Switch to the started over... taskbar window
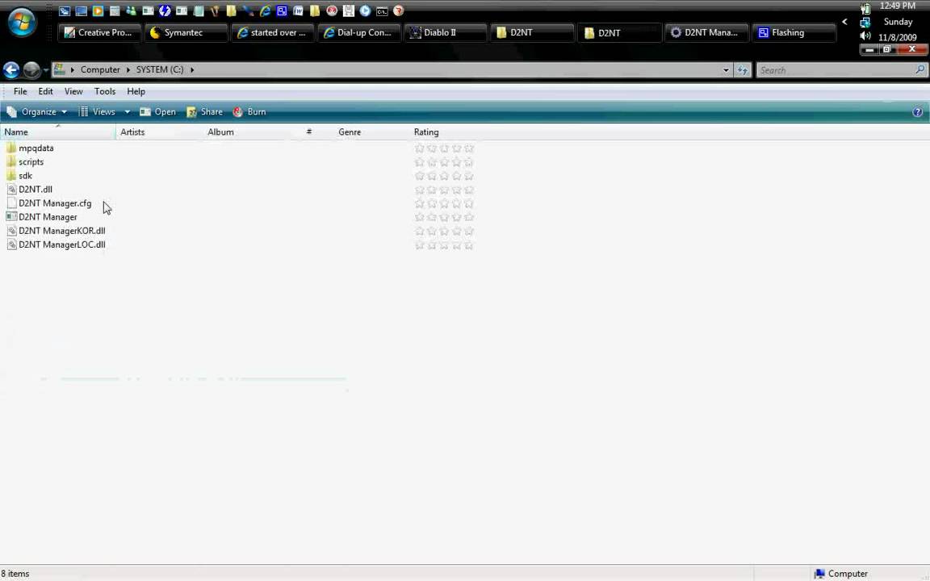This screenshot has height=581, width=930. click(x=272, y=32)
